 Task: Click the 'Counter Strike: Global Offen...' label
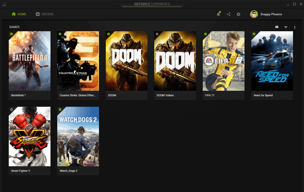pos(78,95)
